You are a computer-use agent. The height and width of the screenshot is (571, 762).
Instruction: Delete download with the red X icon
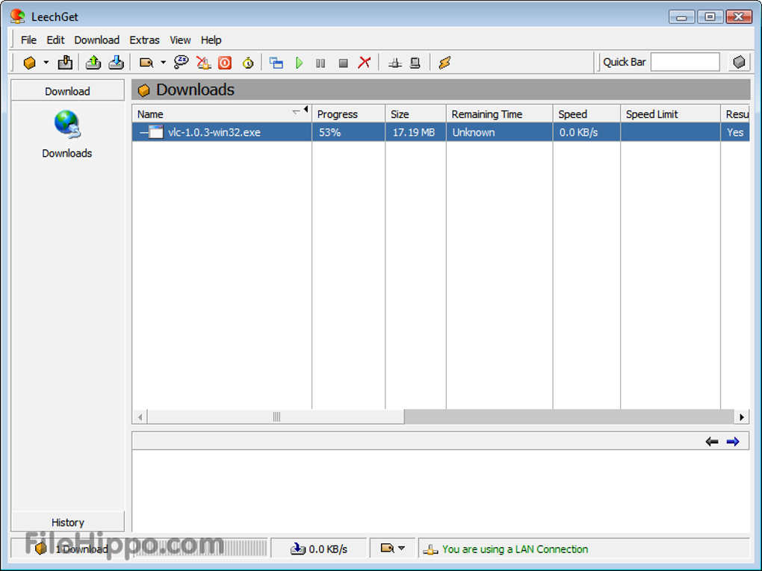[365, 63]
